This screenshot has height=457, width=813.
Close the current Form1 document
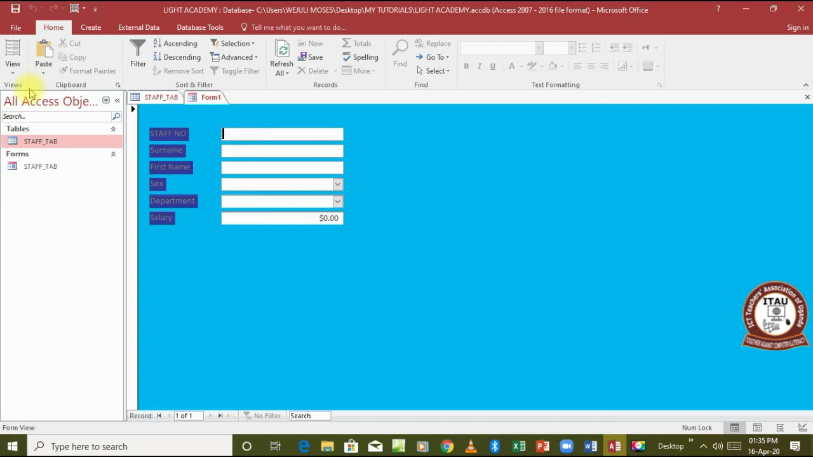coord(807,97)
